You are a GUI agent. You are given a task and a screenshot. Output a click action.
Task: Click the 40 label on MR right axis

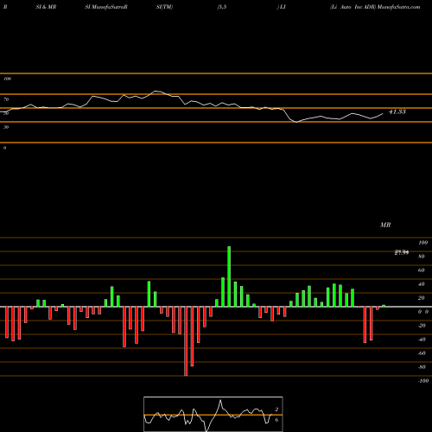[421, 284]
